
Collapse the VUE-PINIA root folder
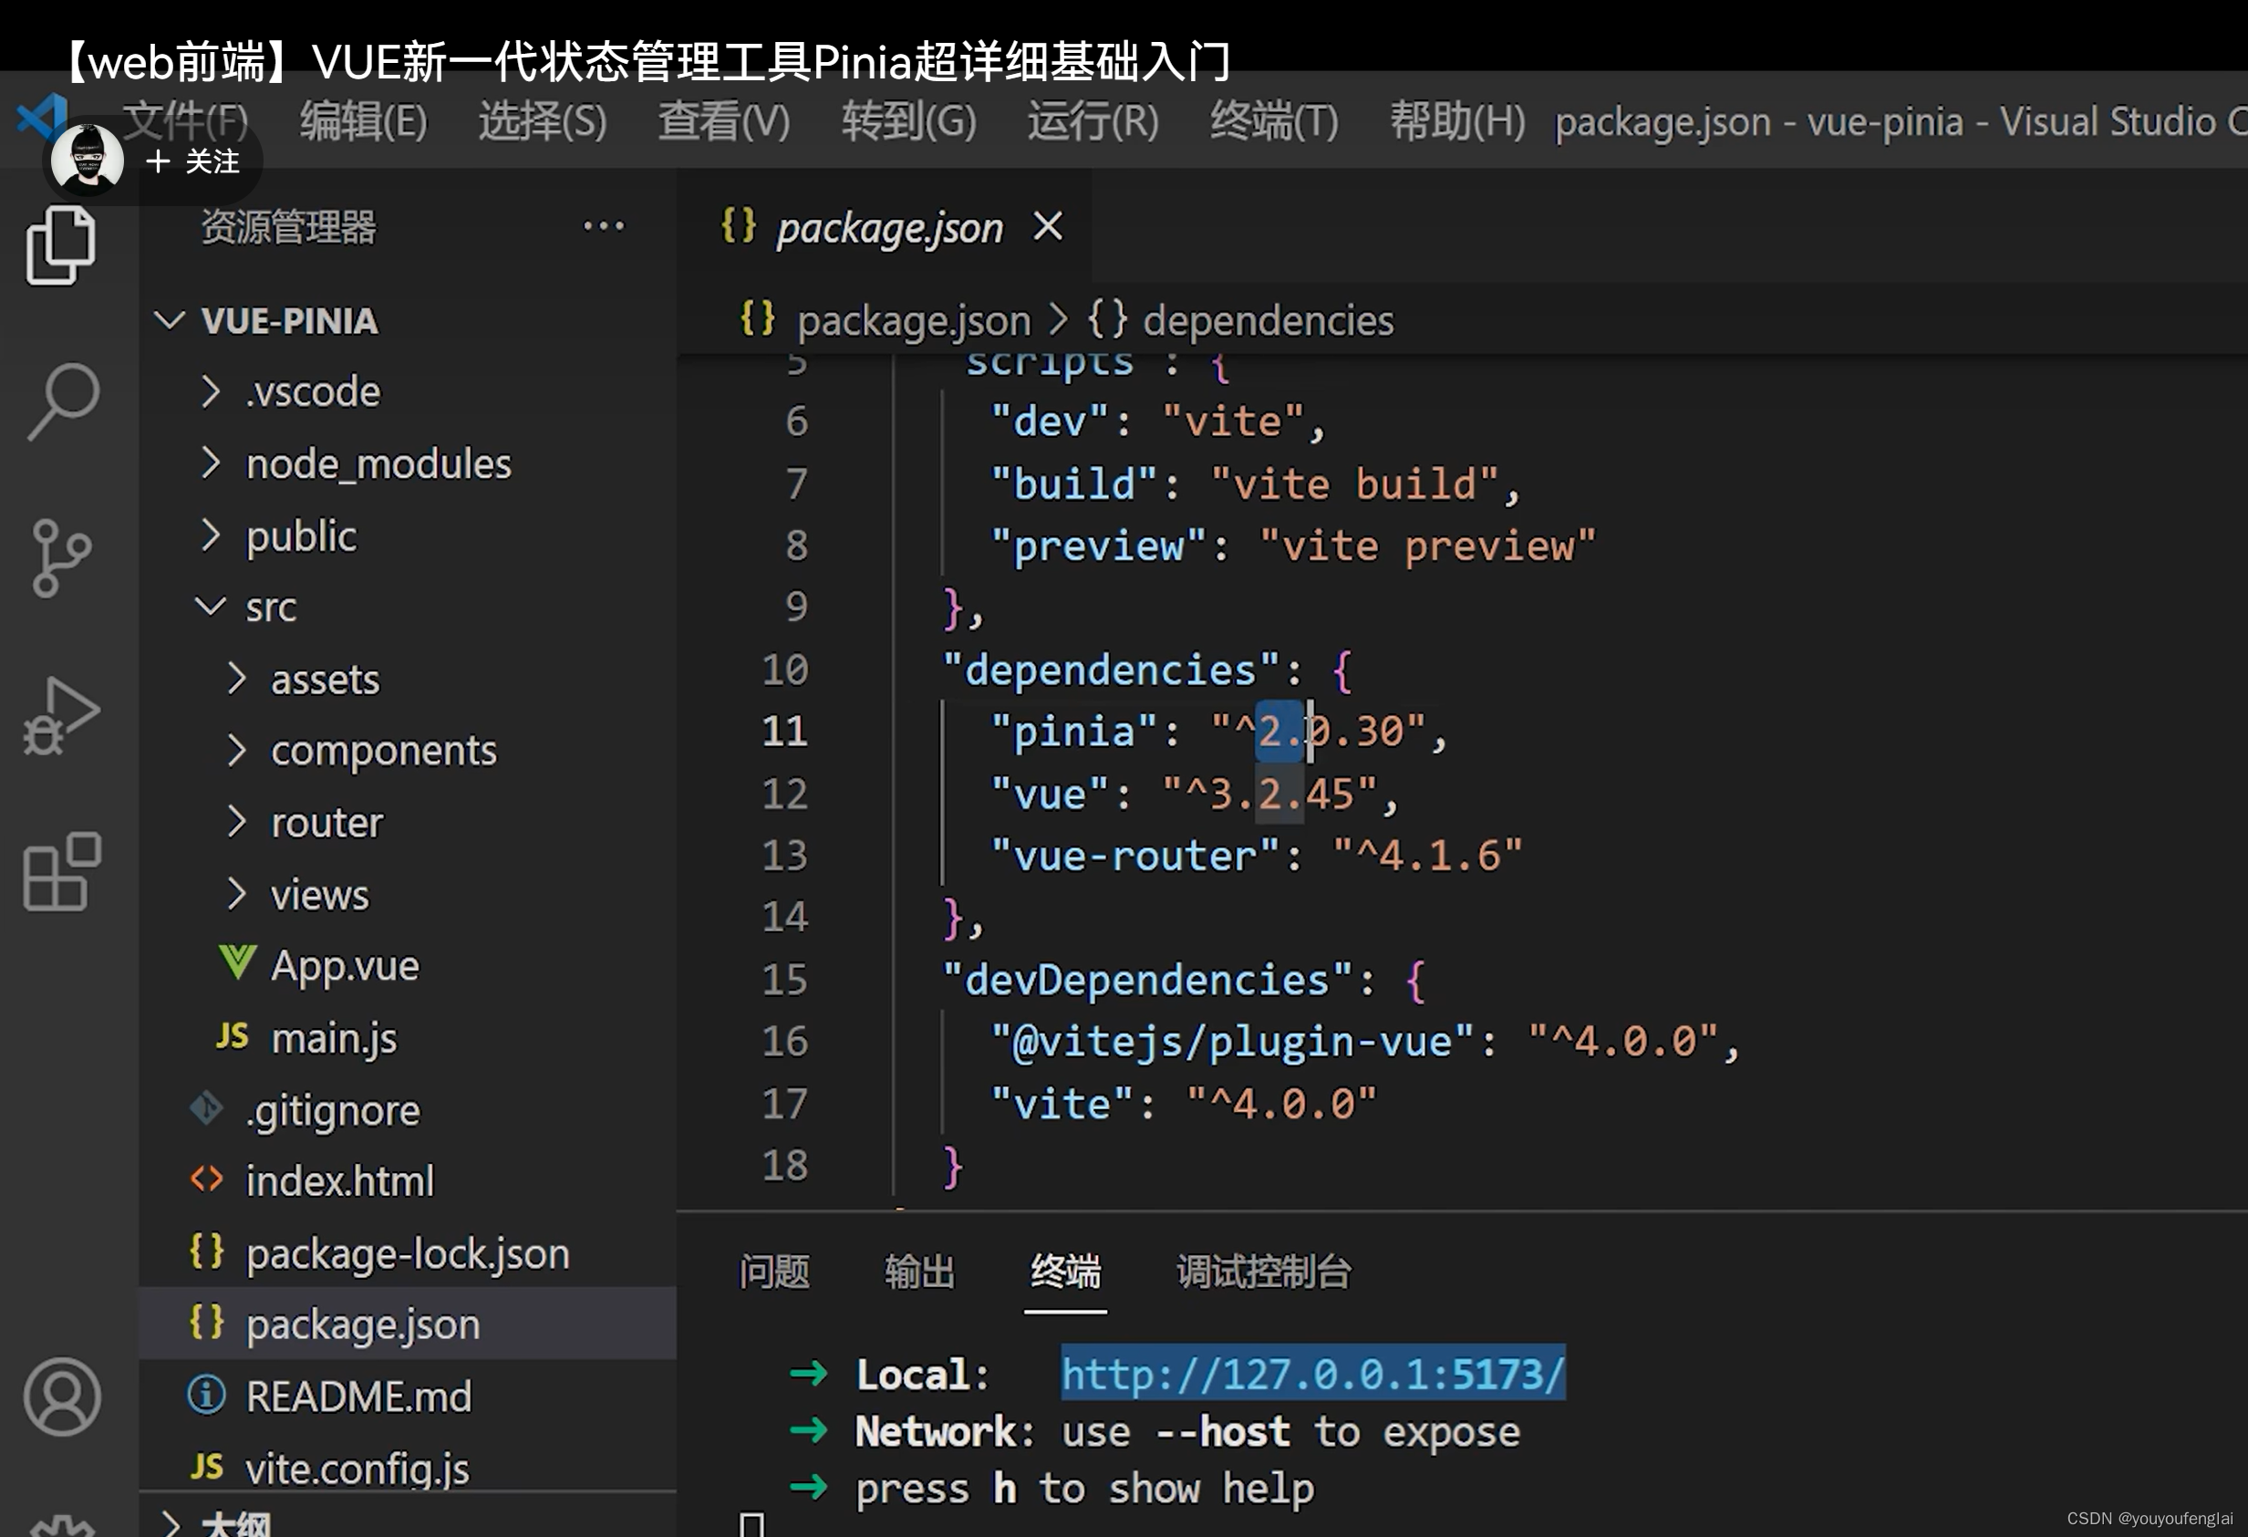pos(408,320)
